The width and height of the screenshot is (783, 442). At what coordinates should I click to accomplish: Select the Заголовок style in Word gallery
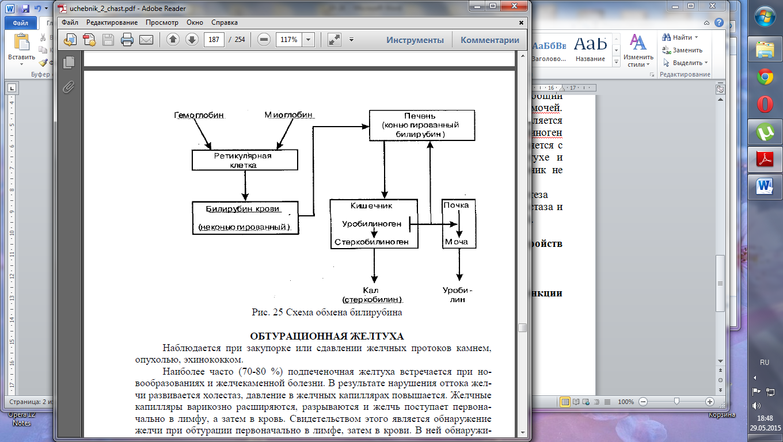point(549,49)
